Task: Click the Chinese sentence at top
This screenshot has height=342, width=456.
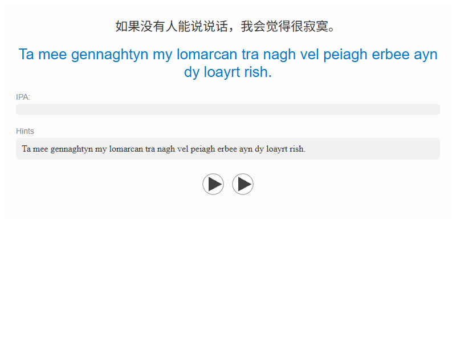Action: [225, 26]
